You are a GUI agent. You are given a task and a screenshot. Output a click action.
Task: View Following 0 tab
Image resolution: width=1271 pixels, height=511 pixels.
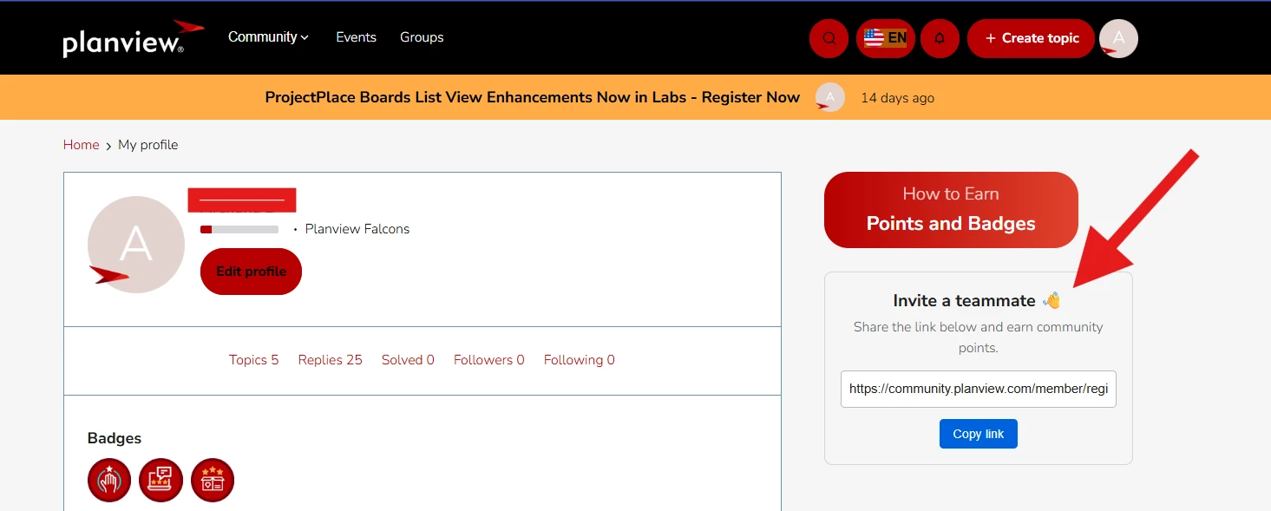[580, 360]
